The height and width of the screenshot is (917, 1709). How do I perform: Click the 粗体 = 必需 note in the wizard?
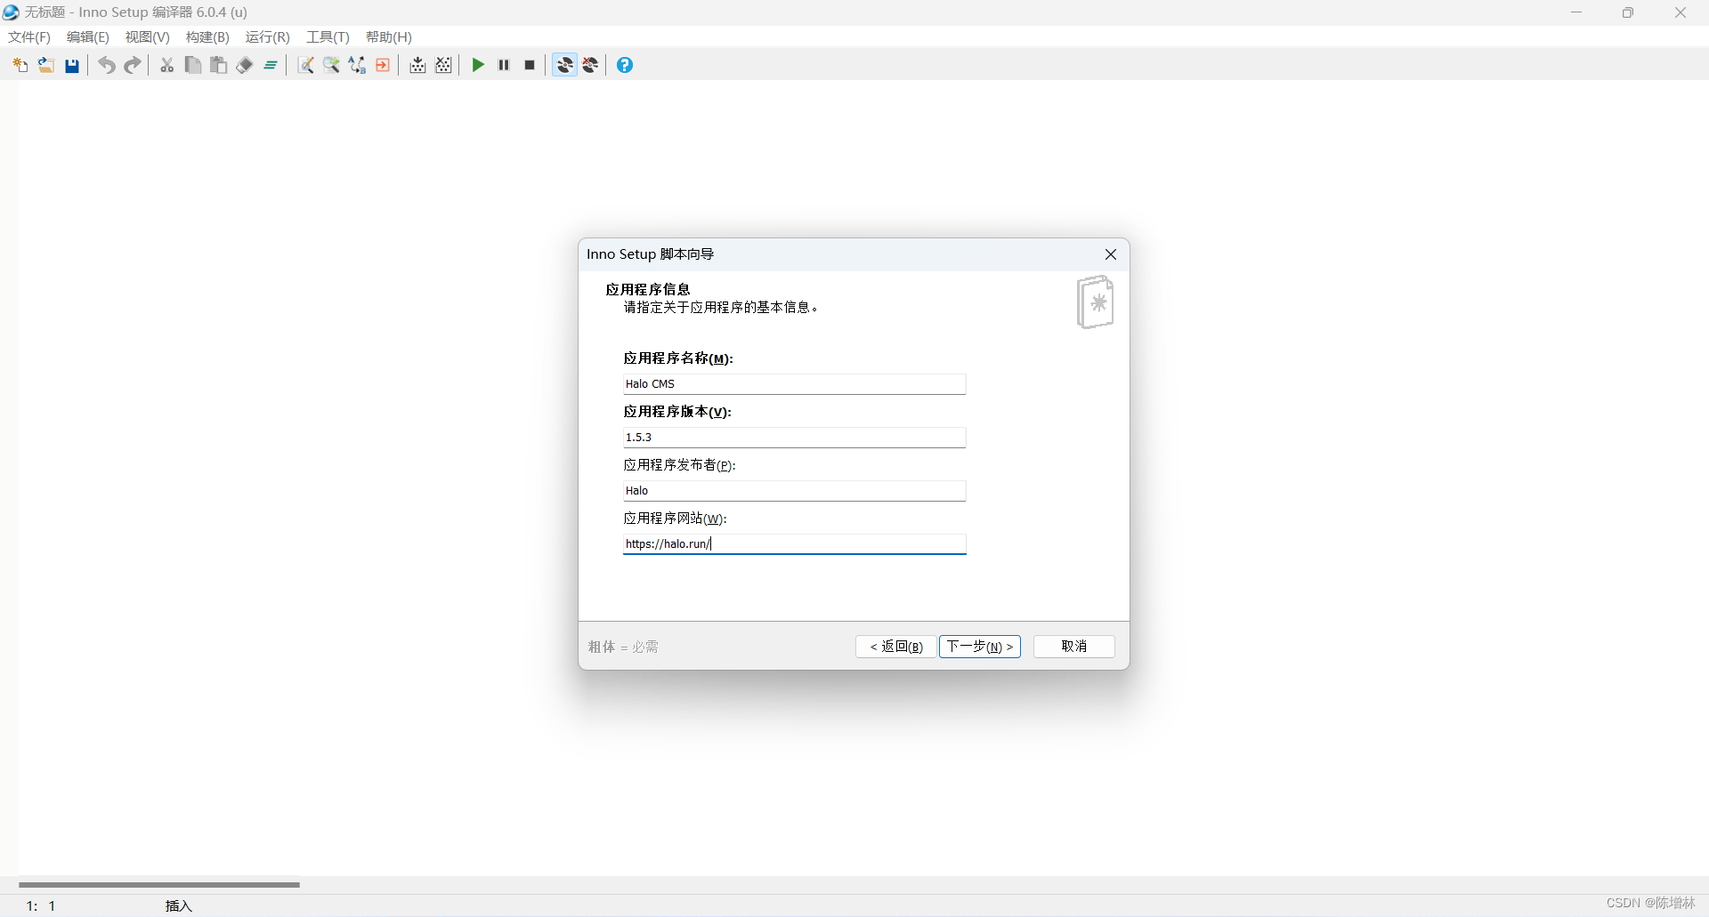click(x=623, y=647)
